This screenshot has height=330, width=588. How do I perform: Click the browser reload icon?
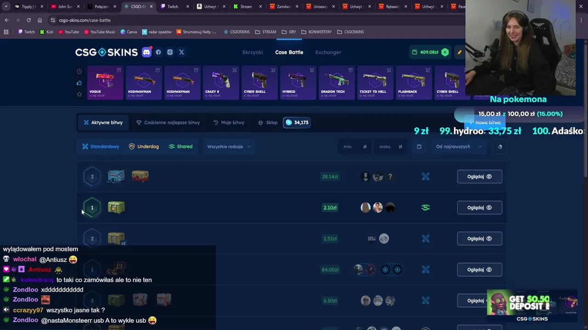28,20
